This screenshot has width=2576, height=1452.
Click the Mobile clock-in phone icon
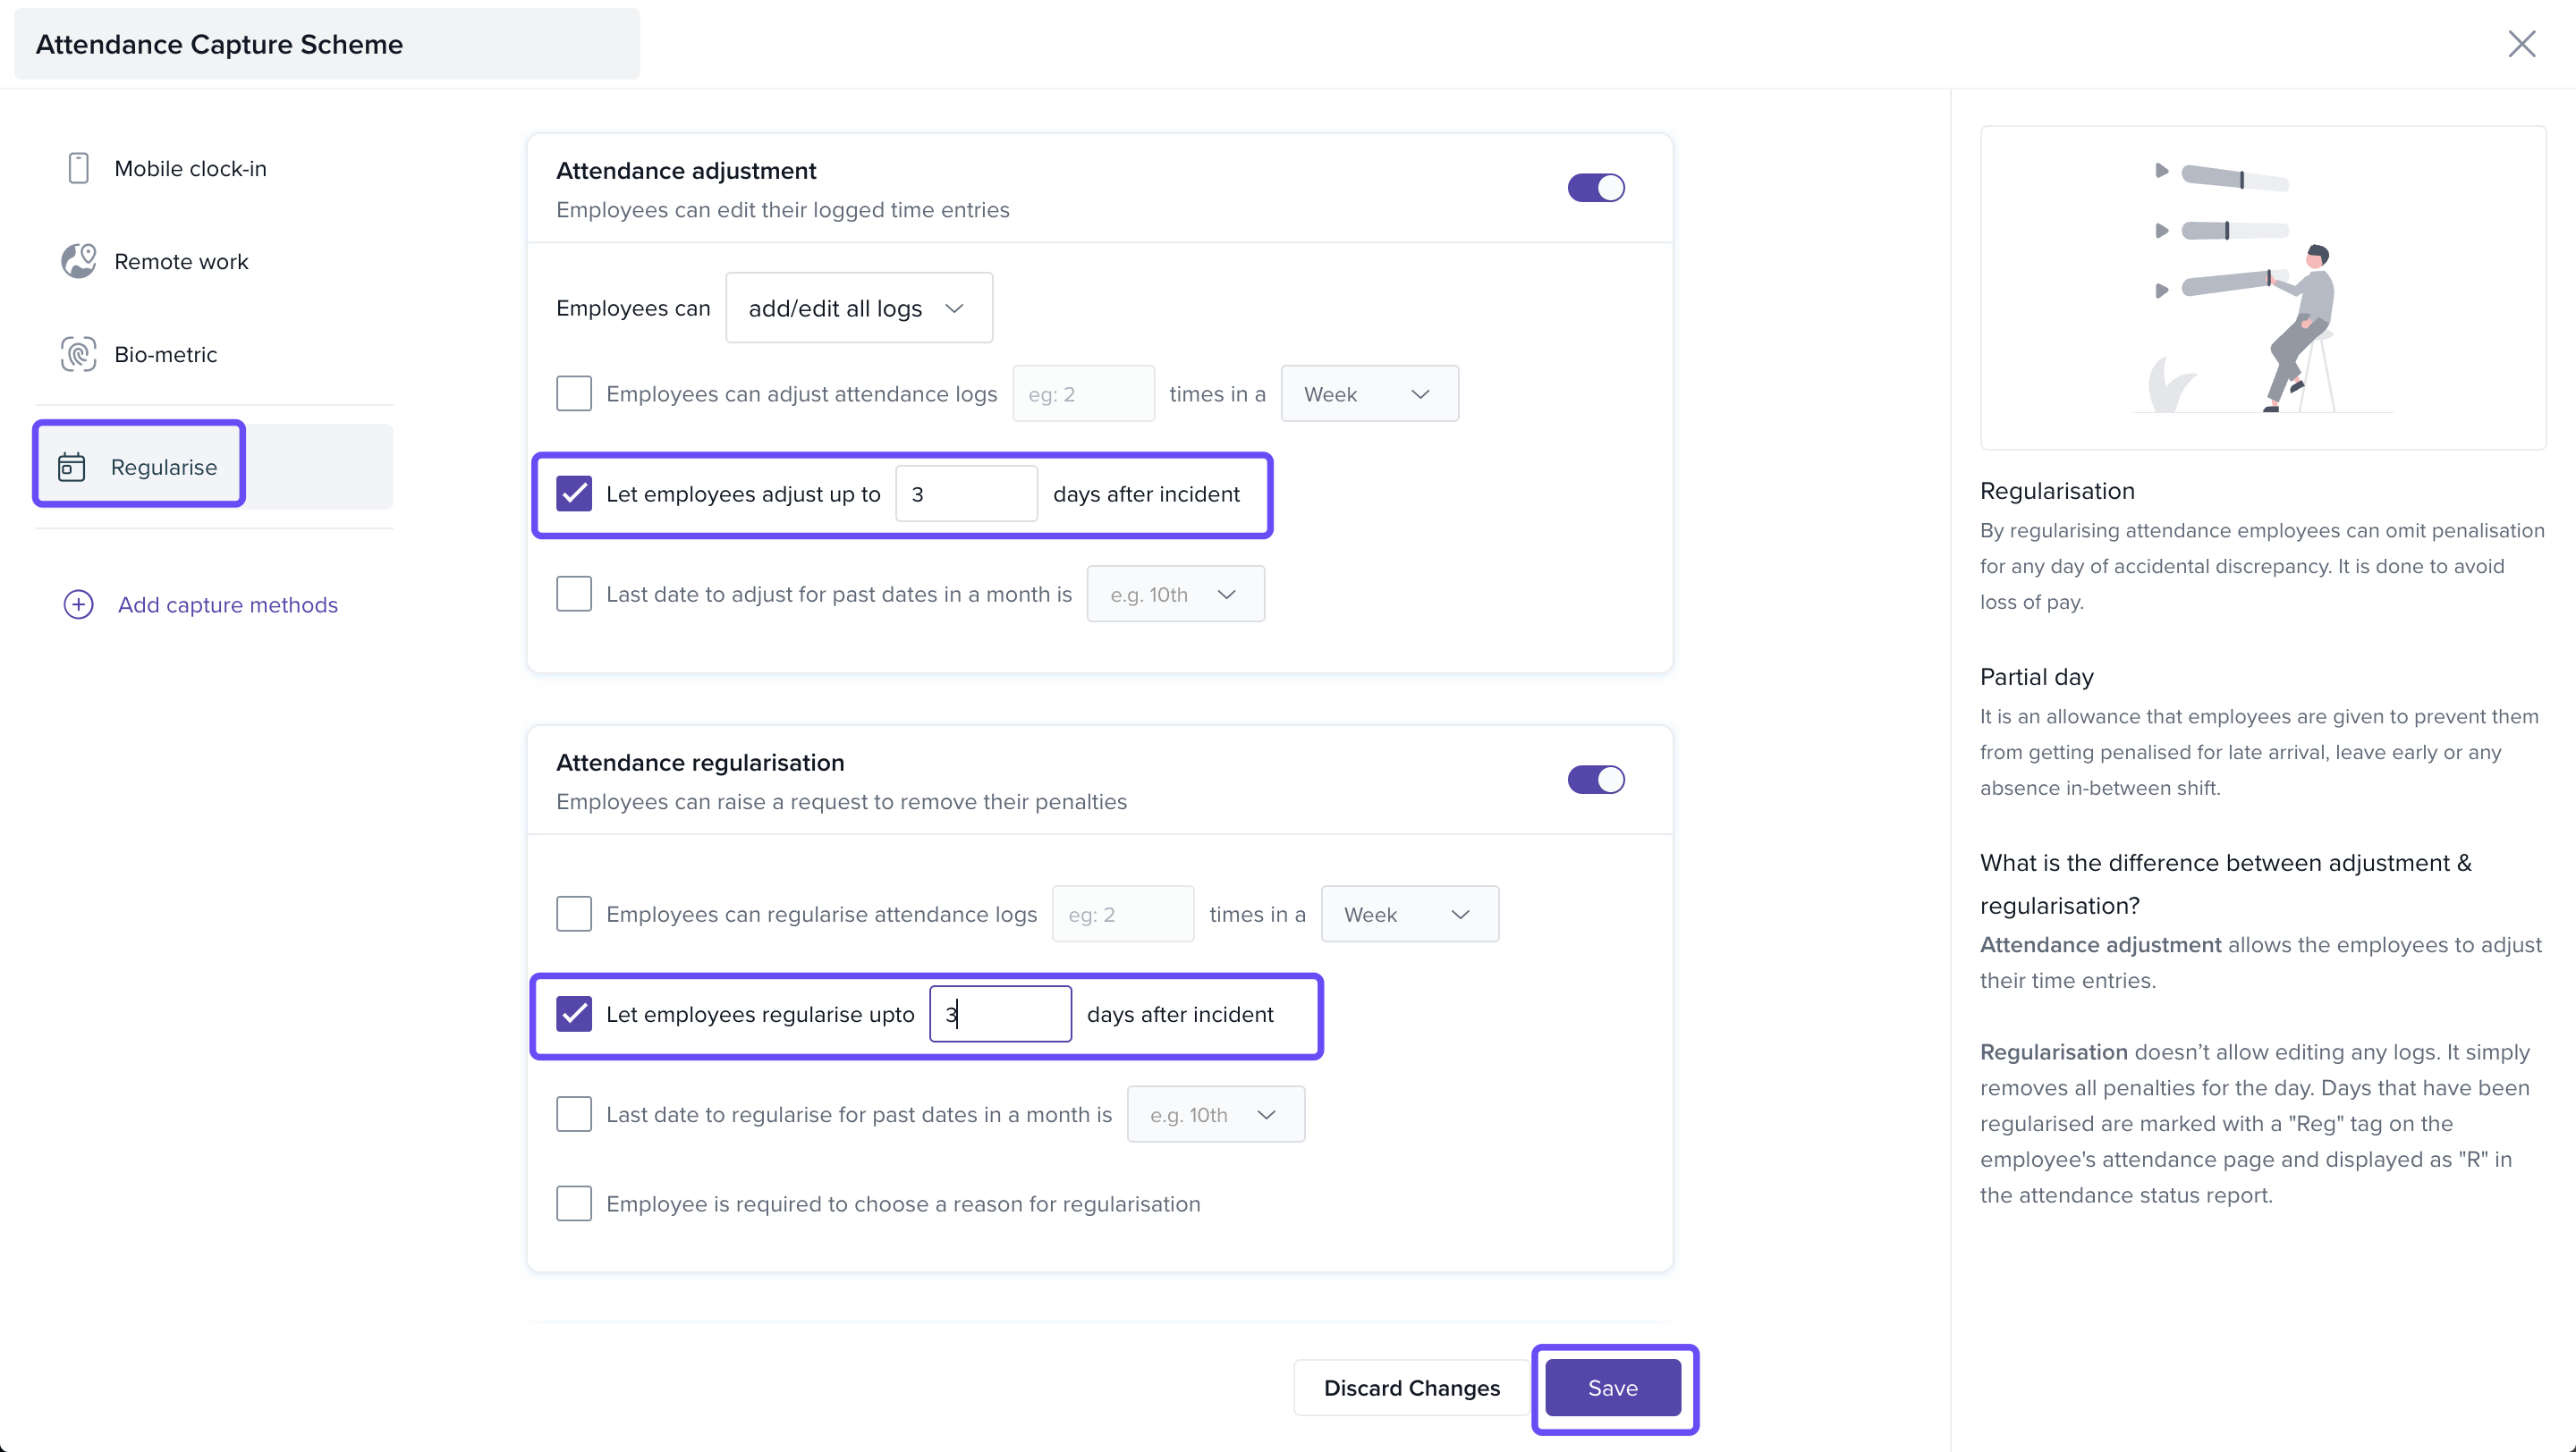pos(78,168)
